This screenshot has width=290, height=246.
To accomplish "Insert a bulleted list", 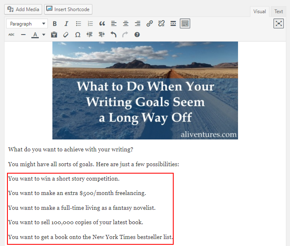I will pos(78,24).
